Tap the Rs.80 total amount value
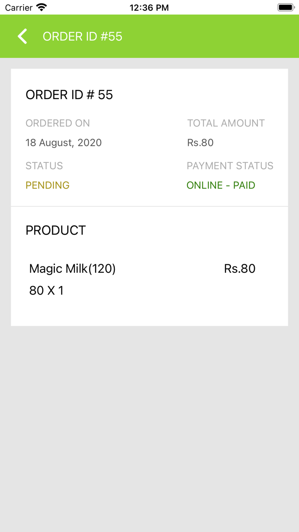The height and width of the screenshot is (532, 299). tap(200, 142)
